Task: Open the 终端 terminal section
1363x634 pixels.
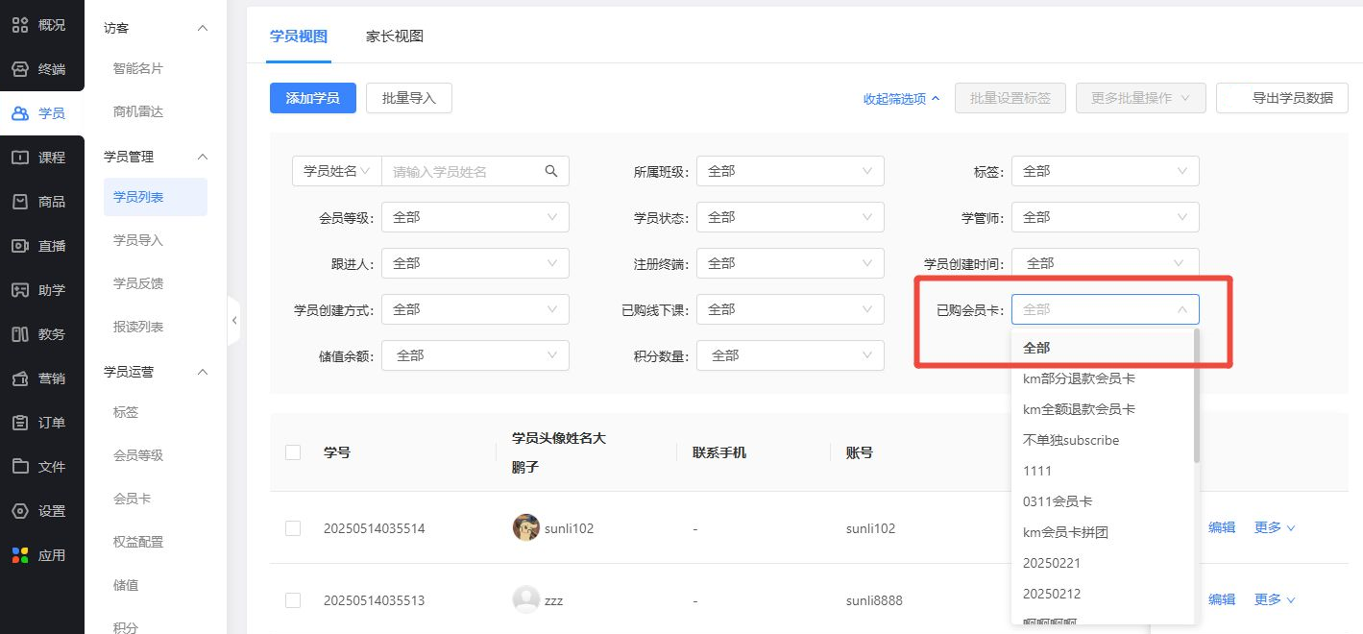Action: (x=41, y=69)
